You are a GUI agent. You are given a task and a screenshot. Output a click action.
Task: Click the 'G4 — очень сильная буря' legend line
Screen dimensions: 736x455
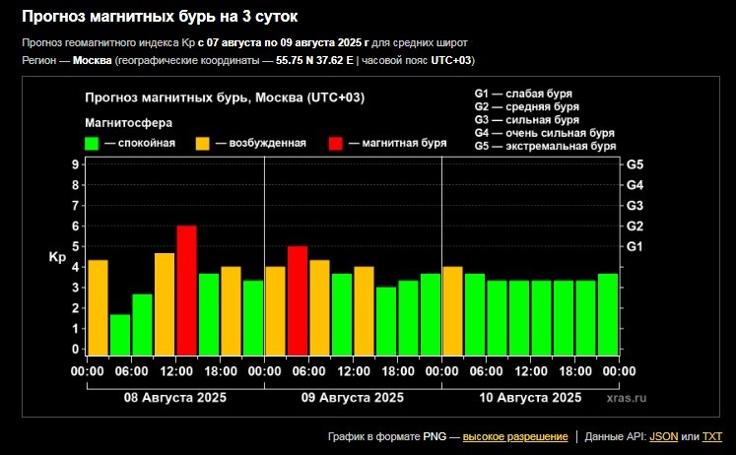[545, 133]
